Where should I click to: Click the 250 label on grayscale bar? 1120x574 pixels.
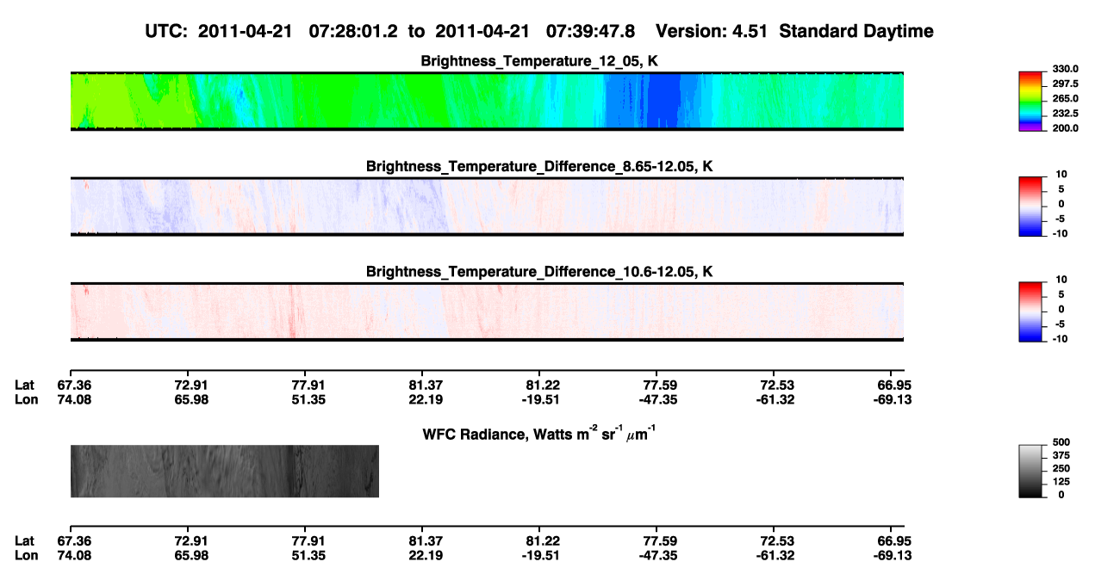(x=1060, y=468)
